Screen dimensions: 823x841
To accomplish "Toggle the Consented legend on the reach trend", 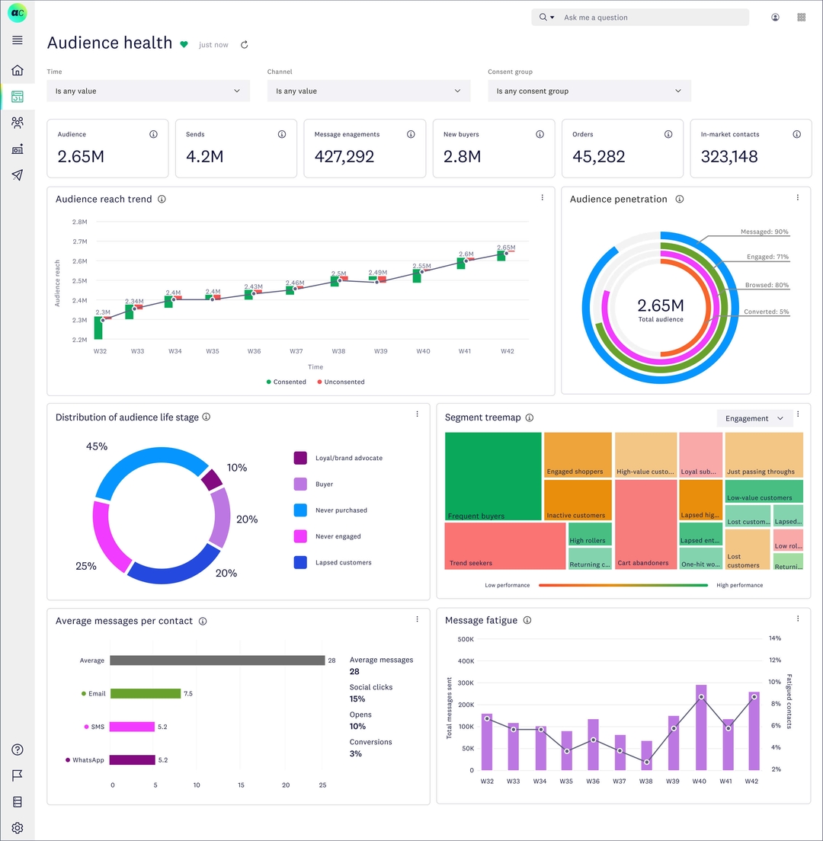I will click(287, 382).
